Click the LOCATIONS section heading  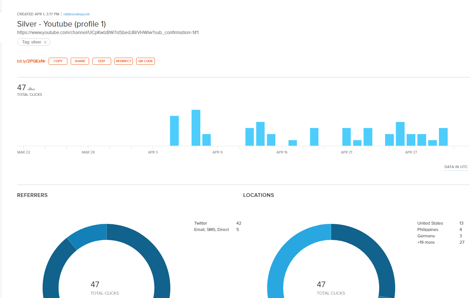[x=259, y=195]
